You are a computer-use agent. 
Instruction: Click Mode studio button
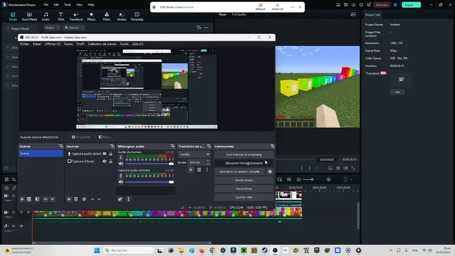click(244, 180)
